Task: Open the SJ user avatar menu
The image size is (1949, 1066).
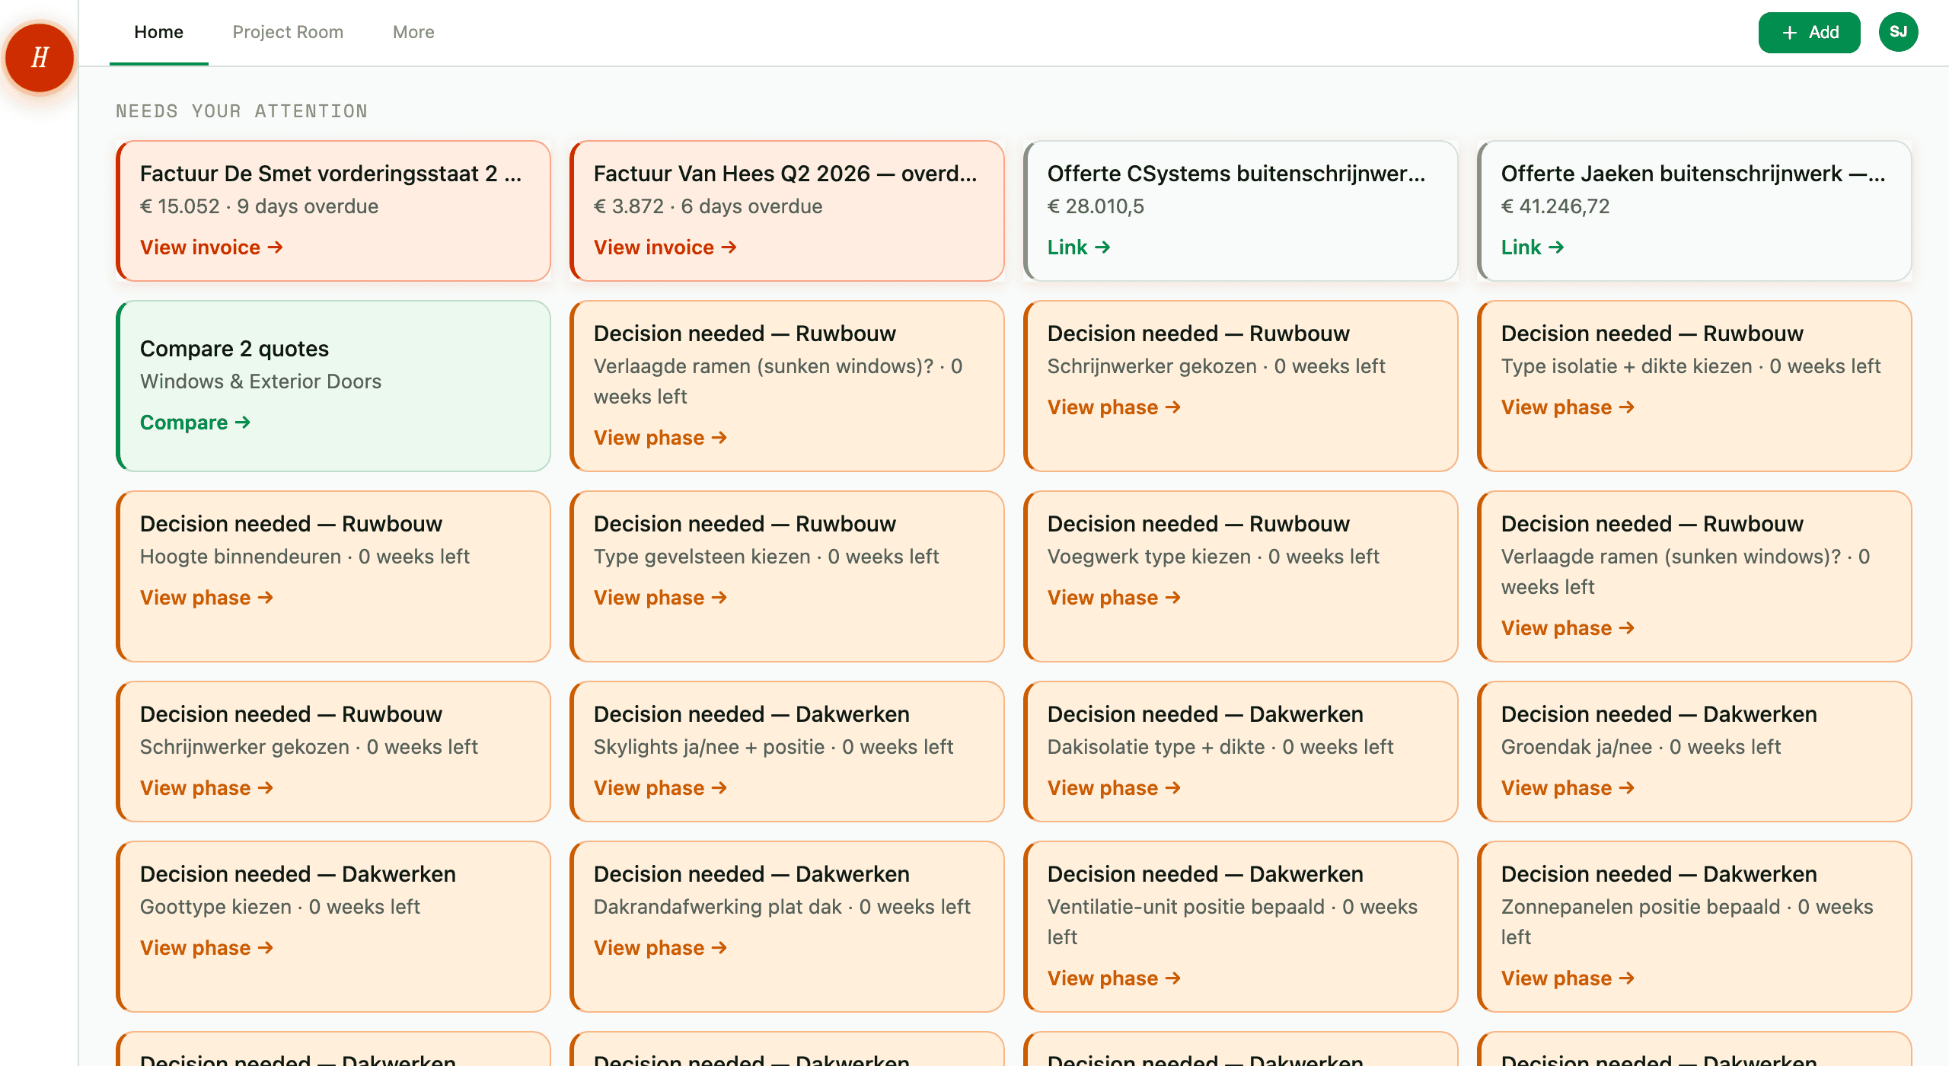Action: coord(1898,32)
